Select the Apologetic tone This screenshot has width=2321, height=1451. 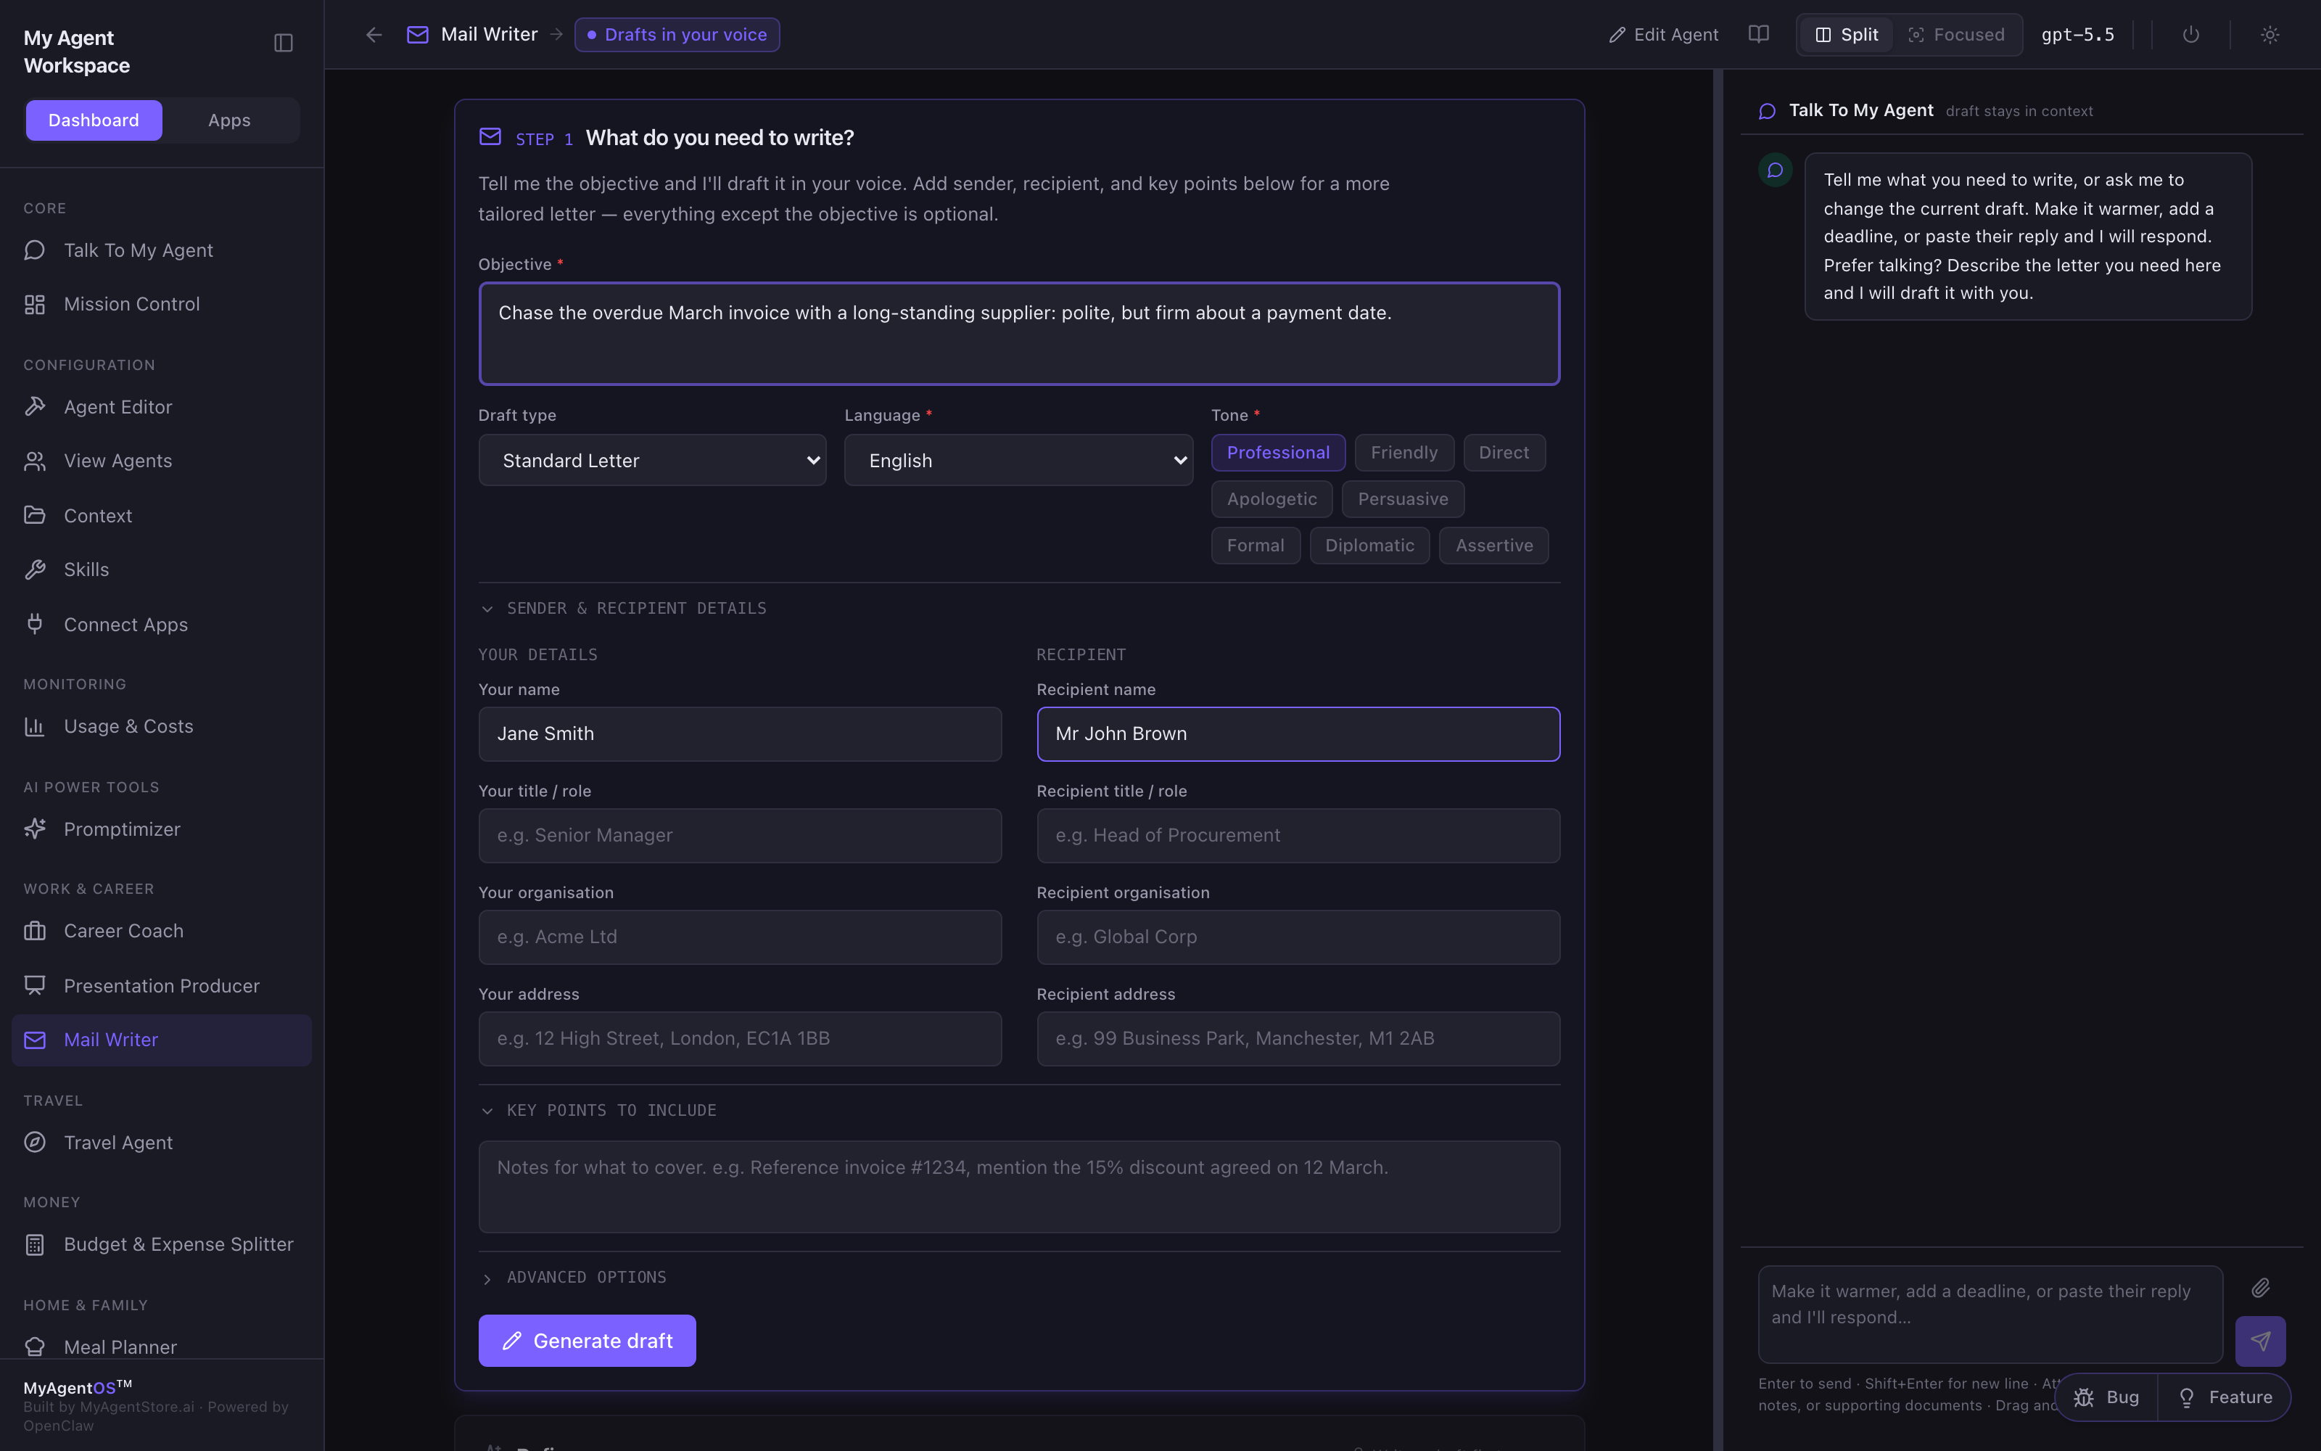[1271, 499]
